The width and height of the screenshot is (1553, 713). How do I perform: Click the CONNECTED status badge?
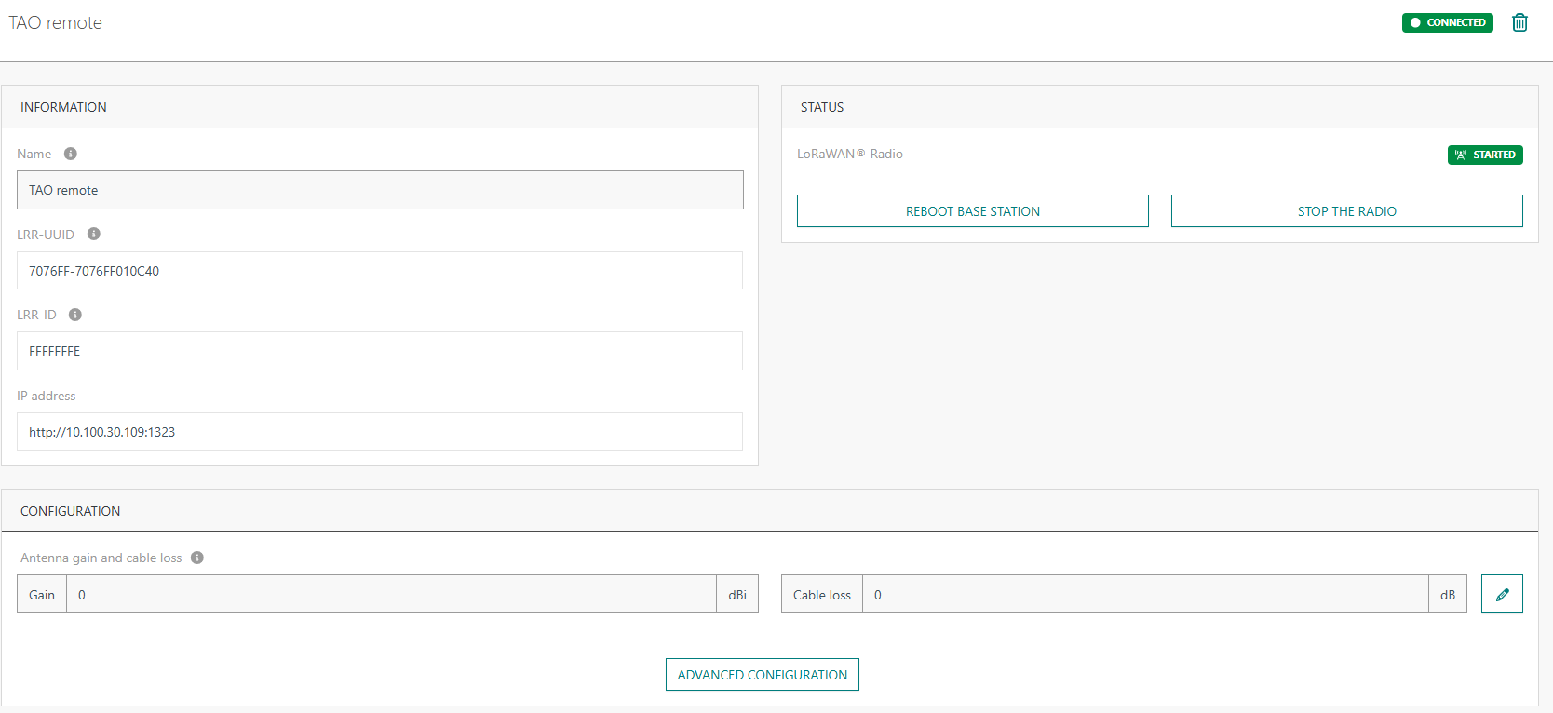click(x=1447, y=22)
